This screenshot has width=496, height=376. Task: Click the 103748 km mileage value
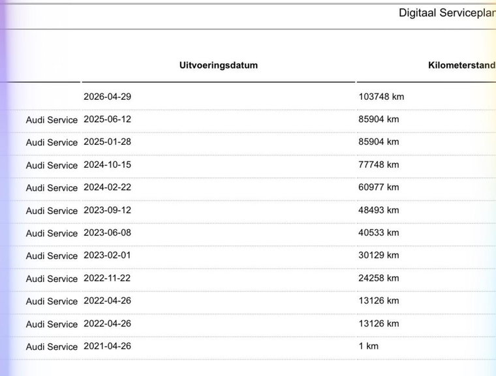pos(381,97)
